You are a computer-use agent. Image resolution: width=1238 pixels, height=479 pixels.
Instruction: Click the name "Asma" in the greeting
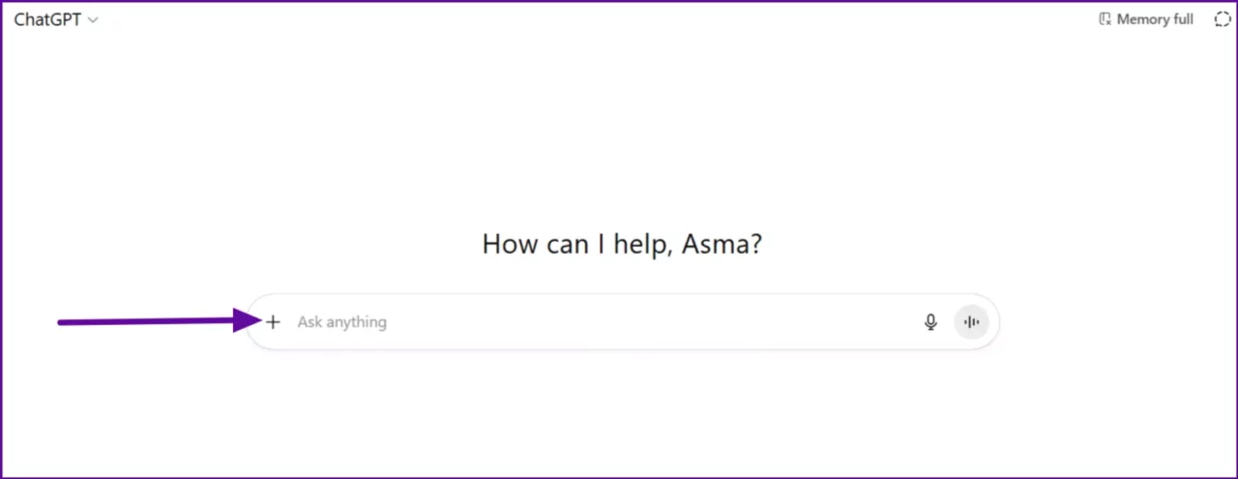pyautogui.click(x=722, y=243)
